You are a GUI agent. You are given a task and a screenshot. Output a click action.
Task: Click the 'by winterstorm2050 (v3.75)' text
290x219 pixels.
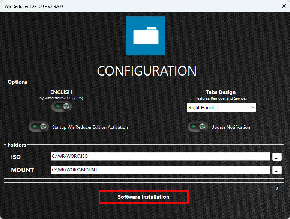pyautogui.click(x=61, y=98)
